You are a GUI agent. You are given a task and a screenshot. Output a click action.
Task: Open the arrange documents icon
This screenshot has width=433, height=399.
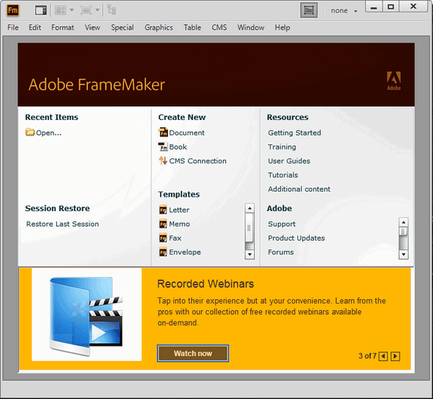[x=60, y=11]
